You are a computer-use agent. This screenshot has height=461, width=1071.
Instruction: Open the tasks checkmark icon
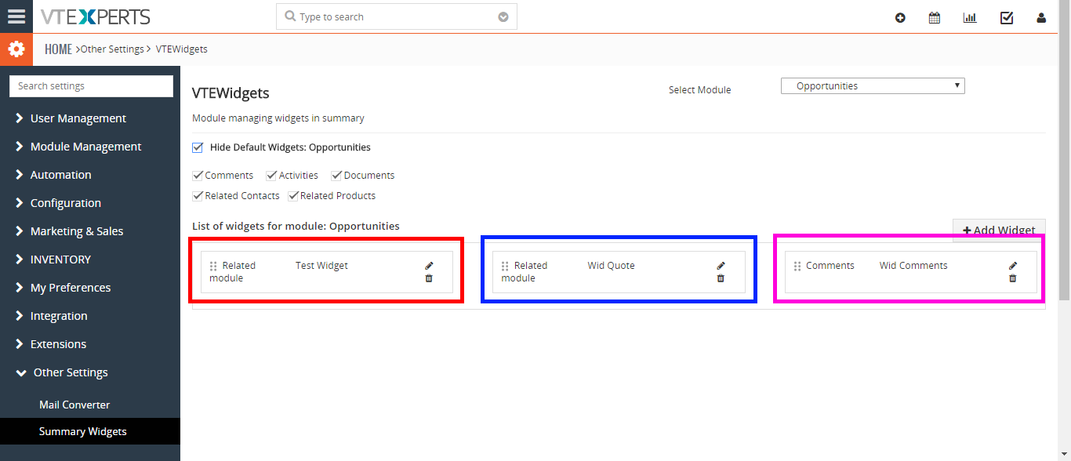click(1007, 17)
